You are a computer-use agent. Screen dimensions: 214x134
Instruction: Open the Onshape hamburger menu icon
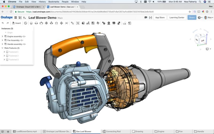pos(16,17)
